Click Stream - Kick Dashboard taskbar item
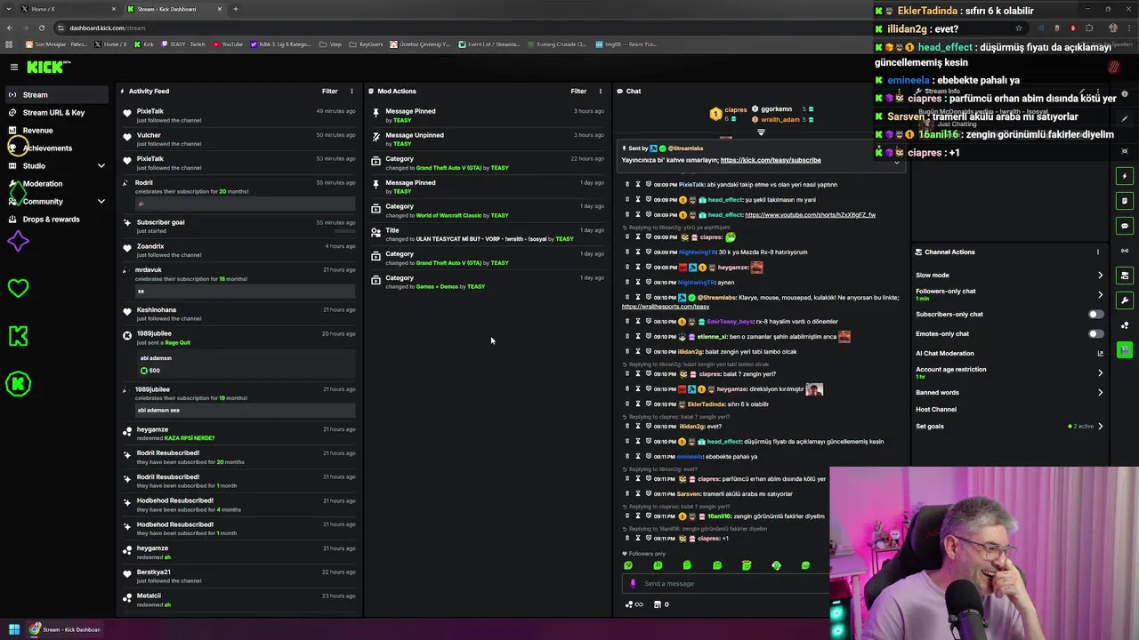Screen dimensions: 1139x640 [66, 629]
